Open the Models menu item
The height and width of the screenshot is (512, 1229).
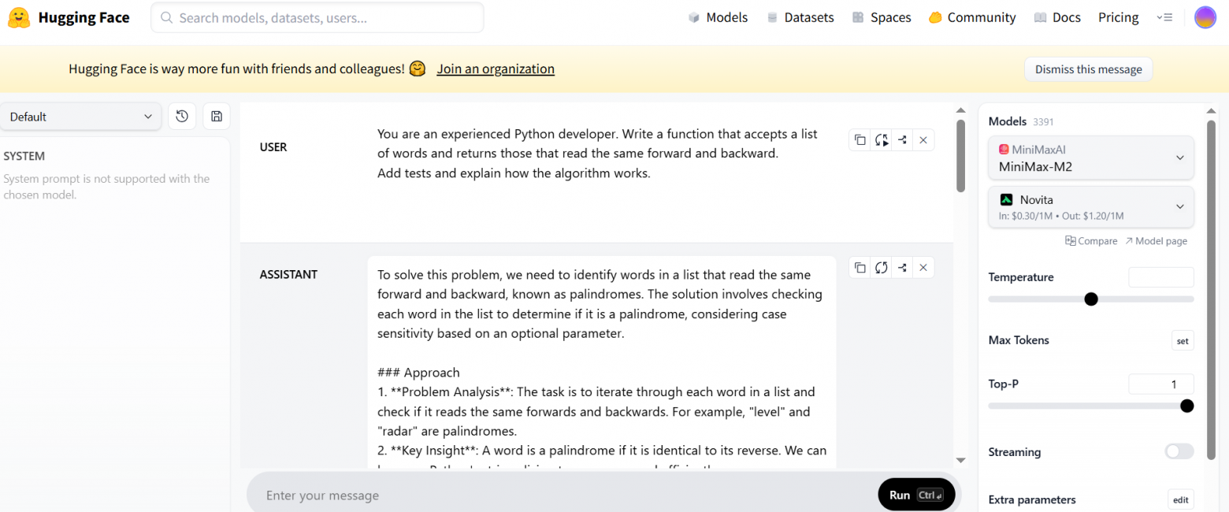[718, 17]
